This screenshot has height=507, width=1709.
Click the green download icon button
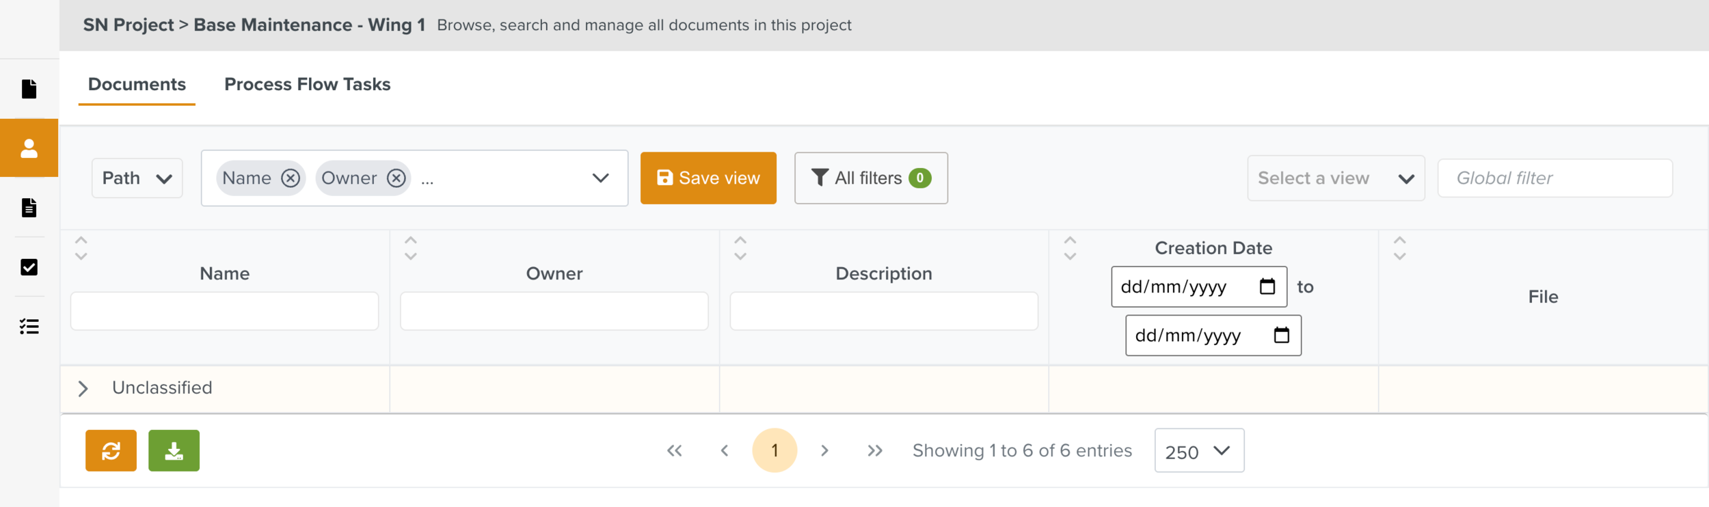(174, 451)
